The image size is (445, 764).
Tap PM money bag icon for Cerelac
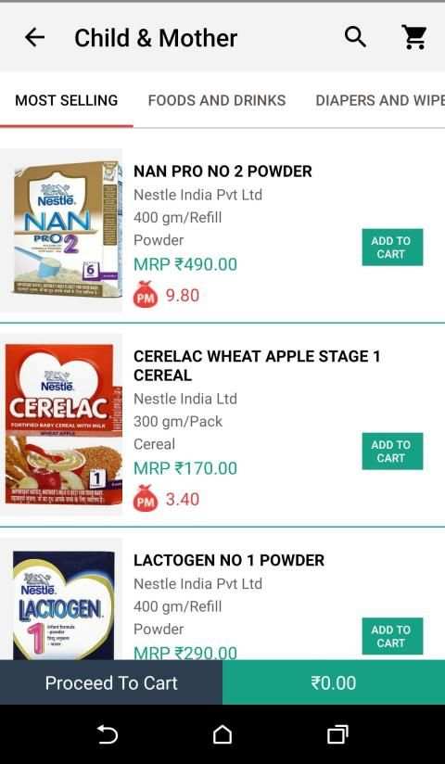146,499
